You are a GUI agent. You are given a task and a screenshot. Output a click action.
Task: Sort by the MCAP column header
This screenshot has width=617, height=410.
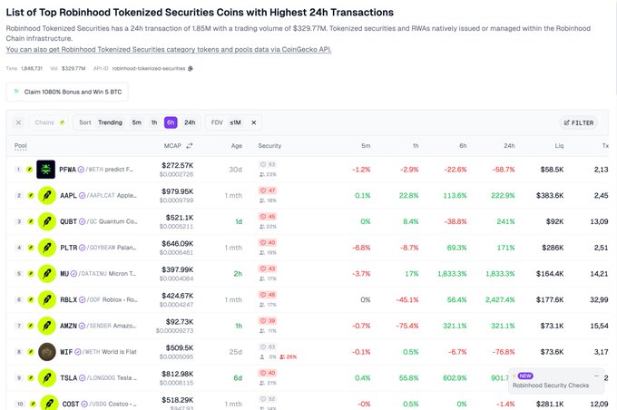tap(172, 145)
